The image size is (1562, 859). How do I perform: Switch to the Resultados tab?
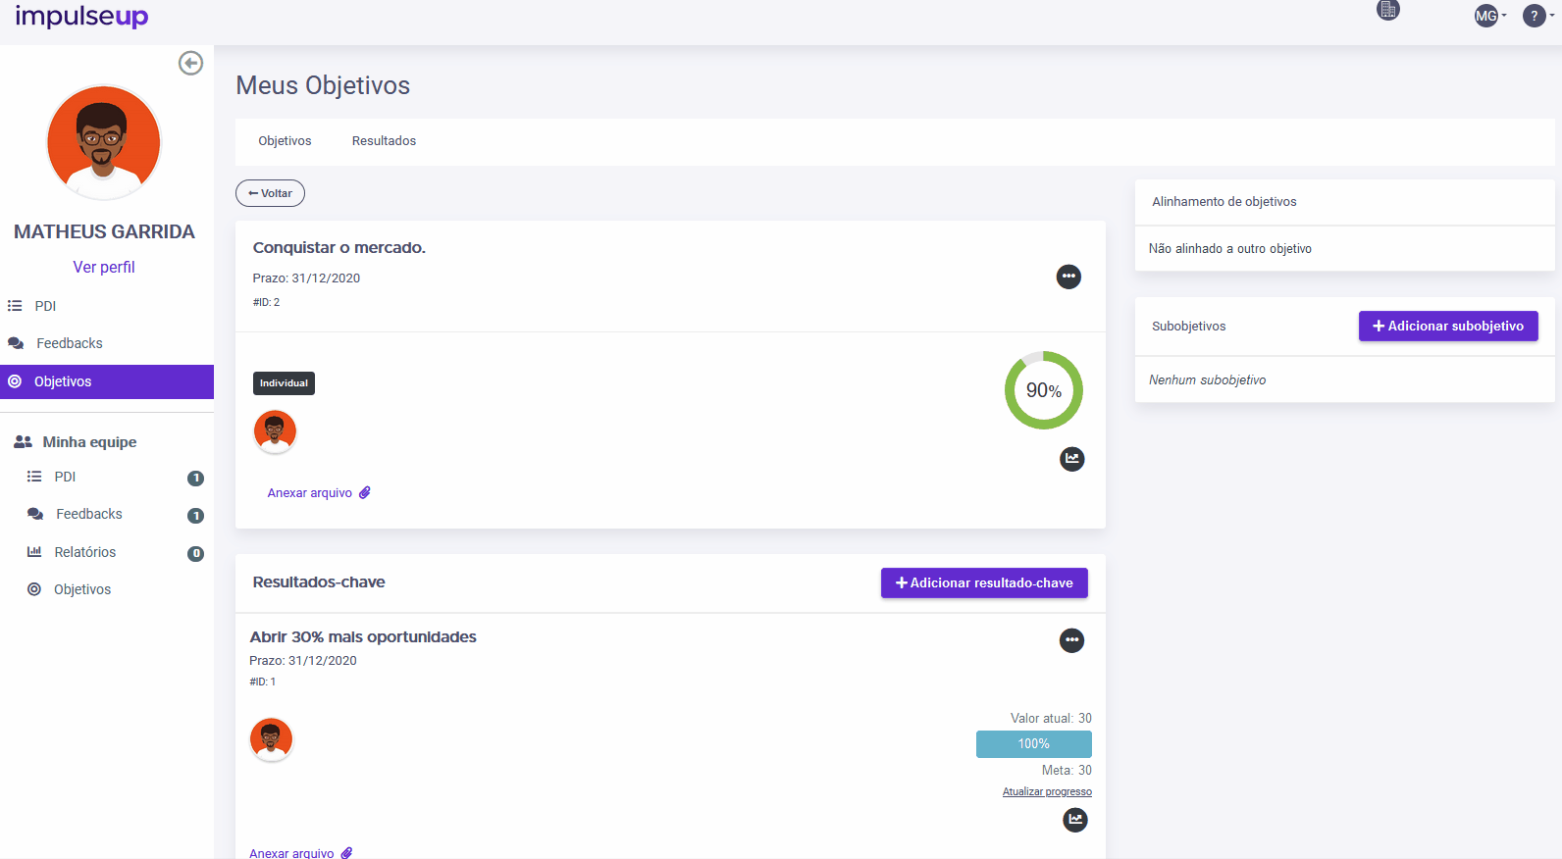(384, 141)
